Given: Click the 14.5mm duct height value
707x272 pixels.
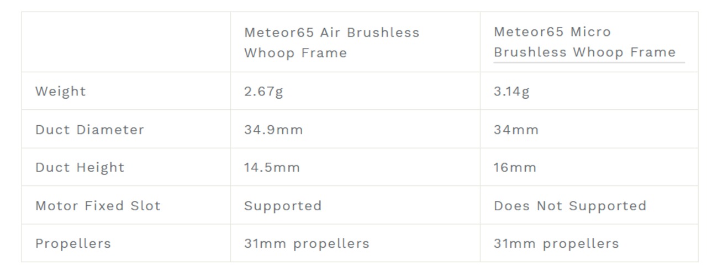Looking at the screenshot, I should coord(272,168).
